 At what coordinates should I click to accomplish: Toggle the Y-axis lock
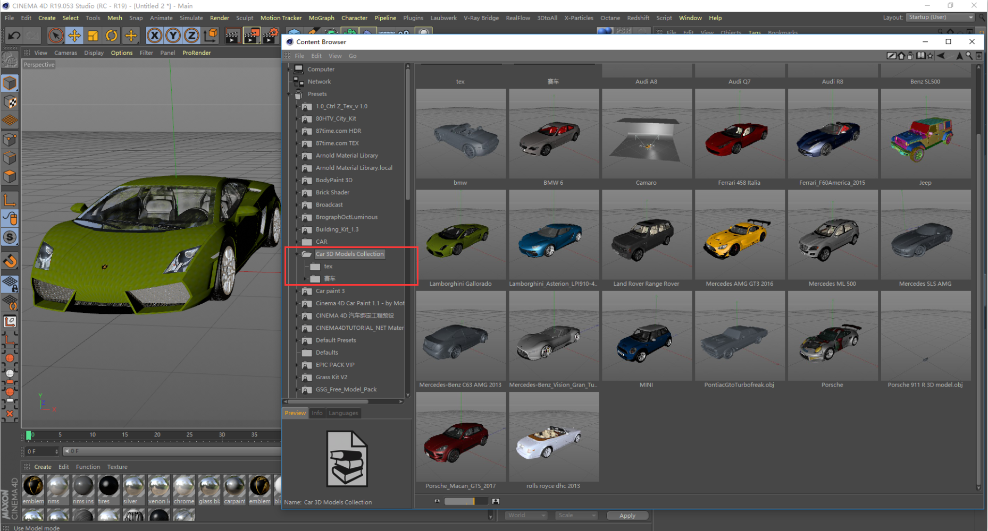point(173,36)
